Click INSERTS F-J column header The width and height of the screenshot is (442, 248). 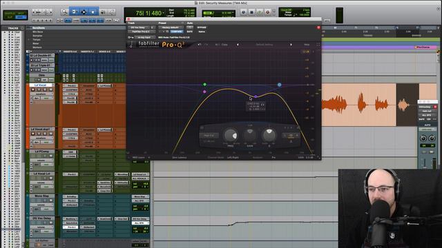[88, 52]
